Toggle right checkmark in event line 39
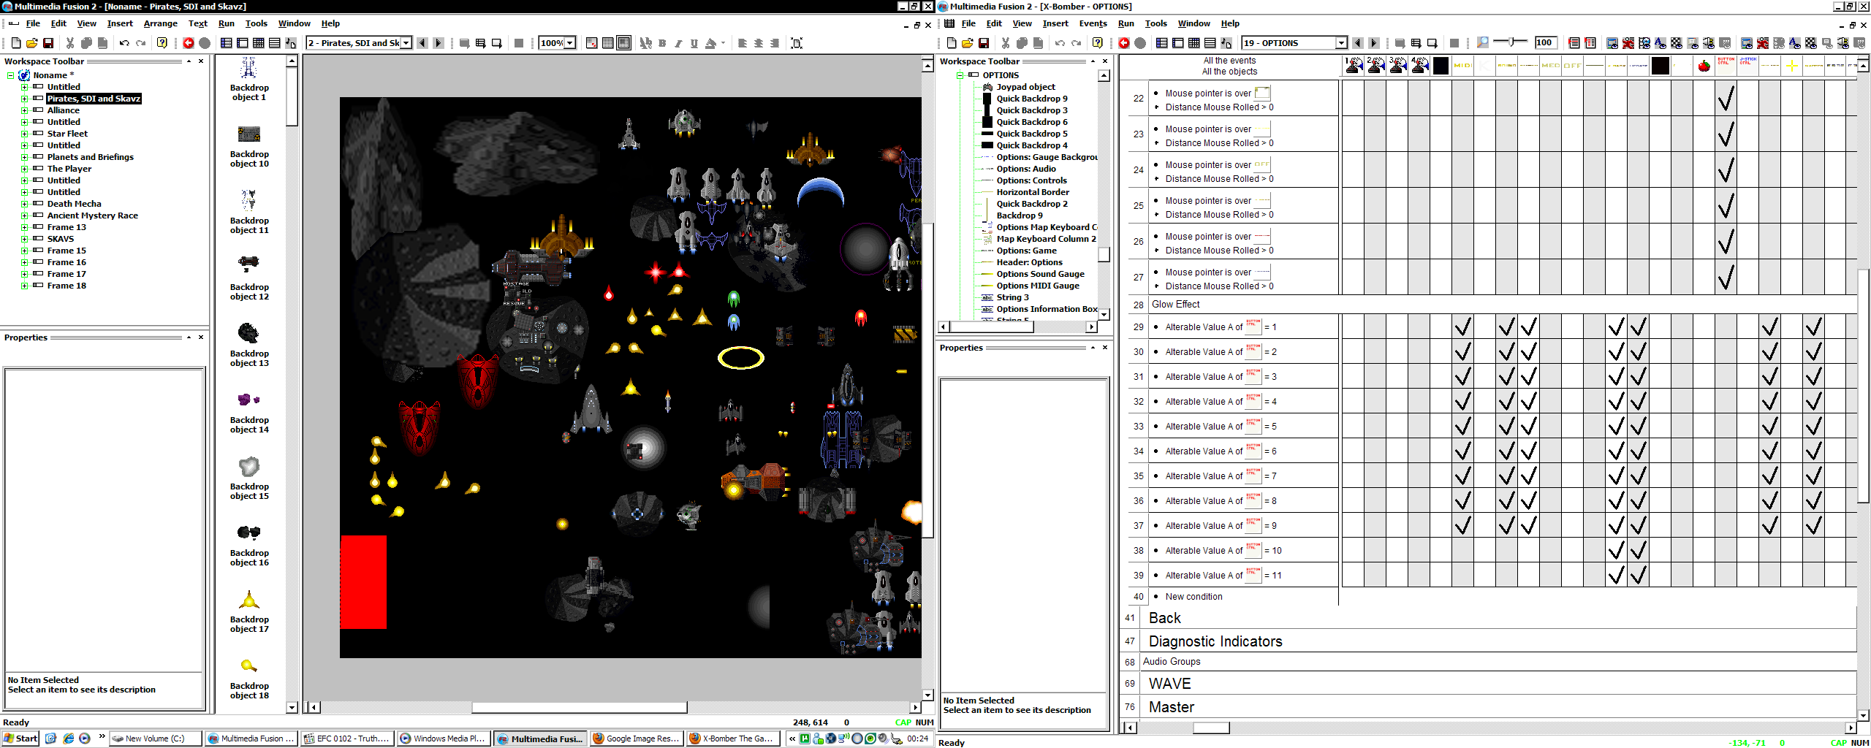 (x=1639, y=575)
